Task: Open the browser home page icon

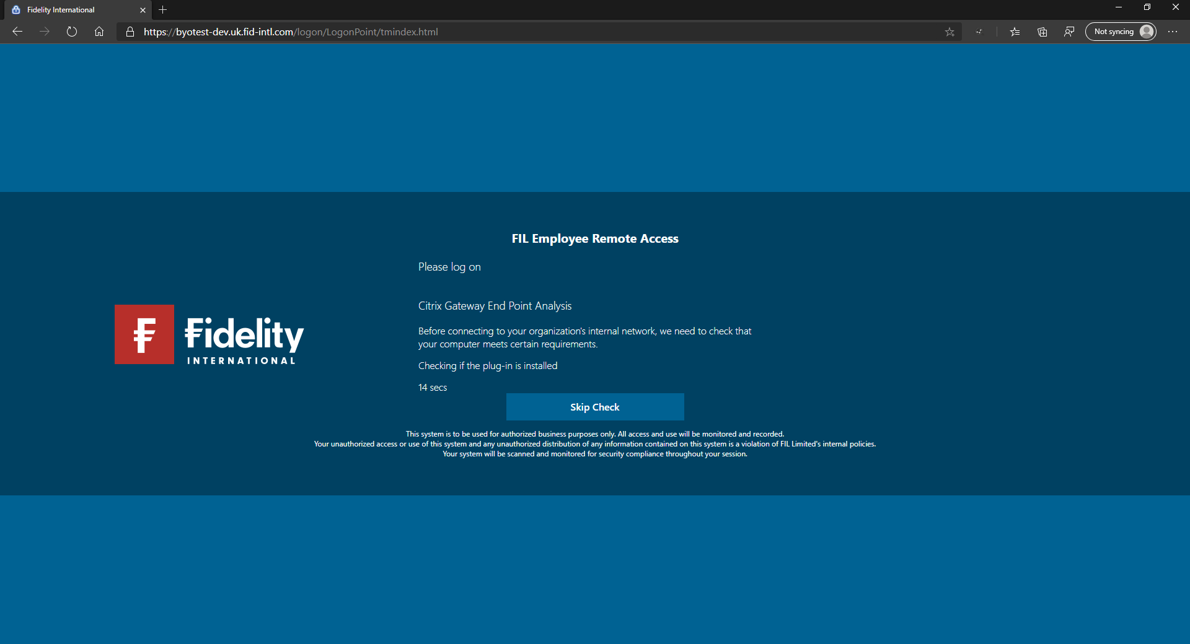Action: [99, 32]
